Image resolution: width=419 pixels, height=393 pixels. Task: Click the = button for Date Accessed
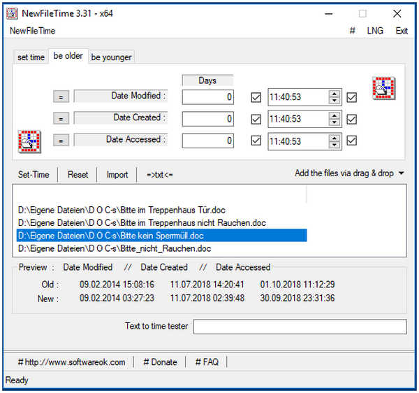coord(61,141)
